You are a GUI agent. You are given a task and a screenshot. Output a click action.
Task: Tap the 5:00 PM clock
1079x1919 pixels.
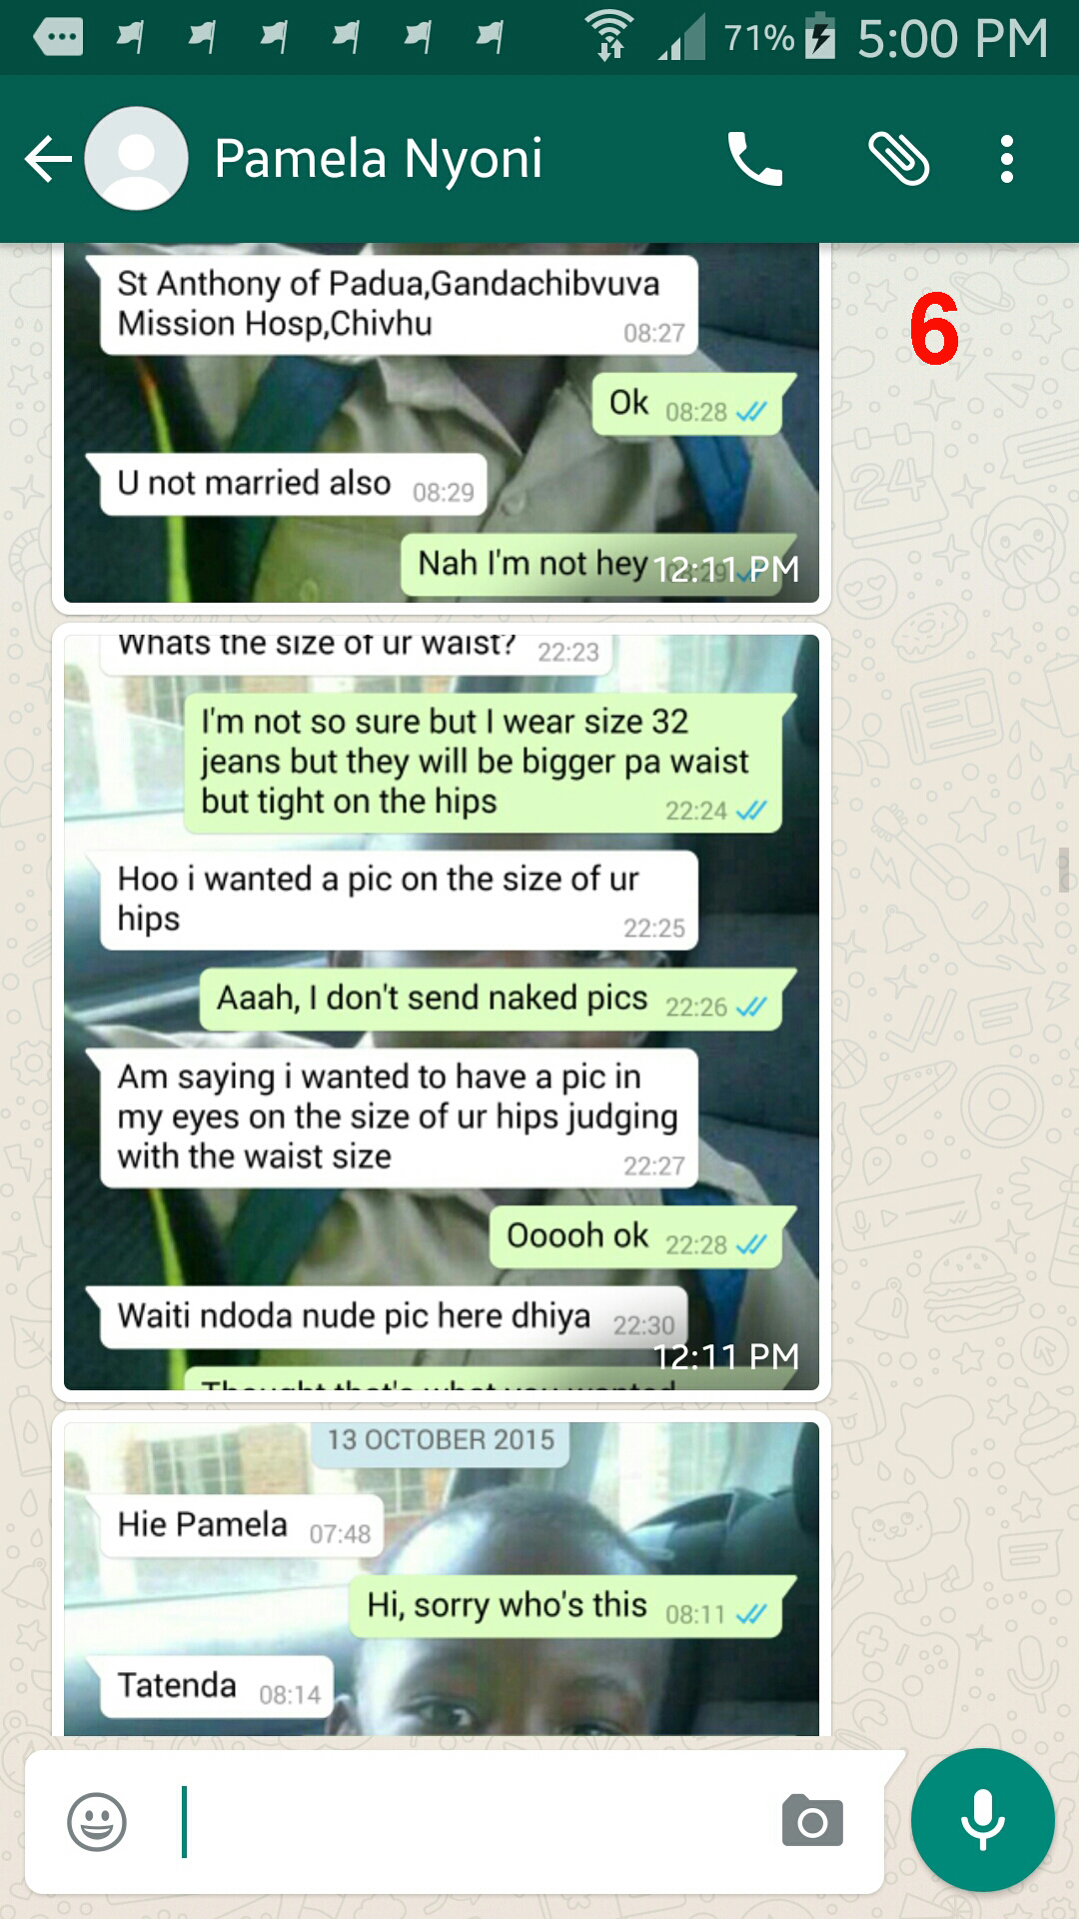coord(953,38)
